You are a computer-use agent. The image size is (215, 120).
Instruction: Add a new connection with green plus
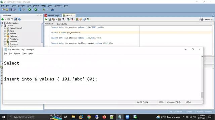[x=2, y=19]
